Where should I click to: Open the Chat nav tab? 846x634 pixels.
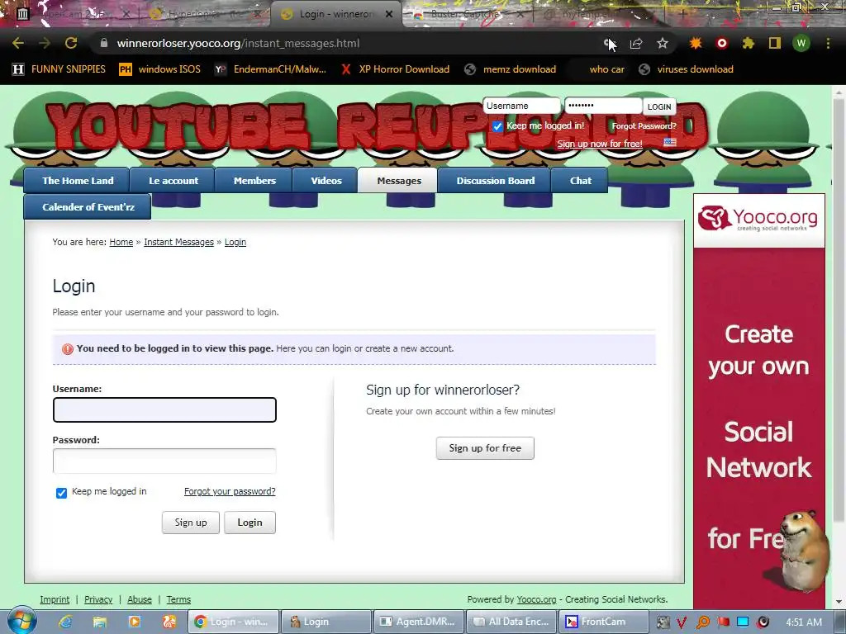(x=581, y=181)
